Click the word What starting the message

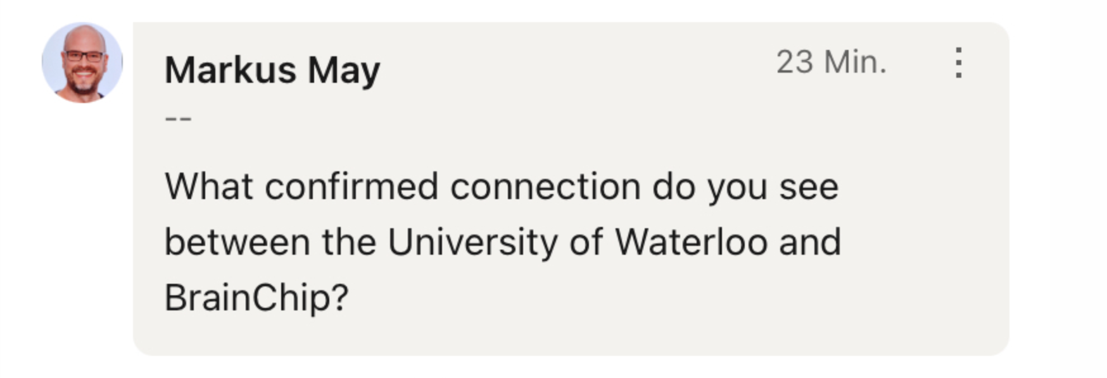(209, 187)
